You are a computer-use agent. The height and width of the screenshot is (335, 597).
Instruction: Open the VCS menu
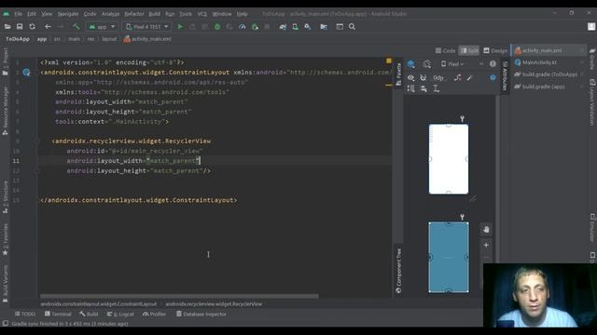click(x=201, y=14)
